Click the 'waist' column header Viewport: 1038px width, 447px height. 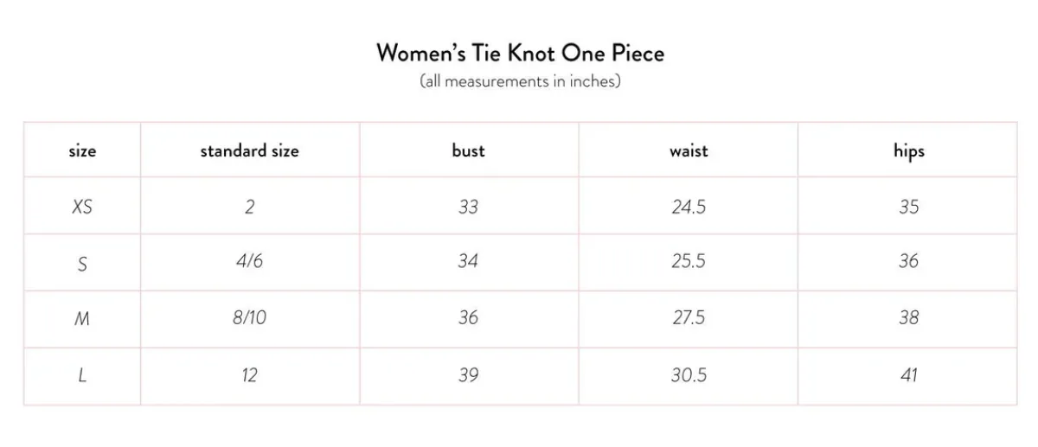point(689,150)
